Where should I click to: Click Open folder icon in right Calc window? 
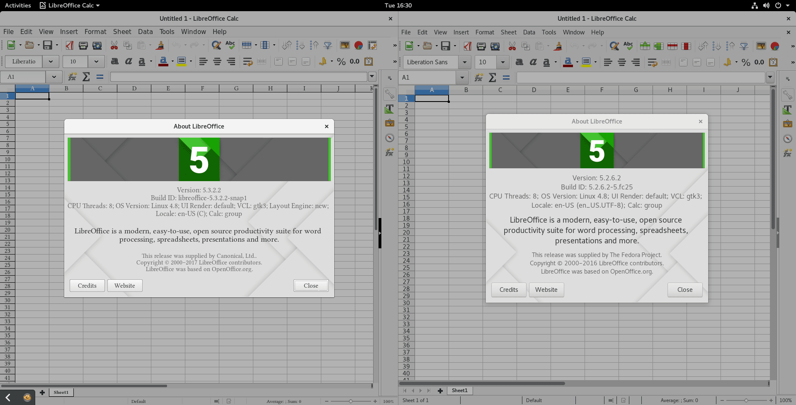(x=427, y=46)
